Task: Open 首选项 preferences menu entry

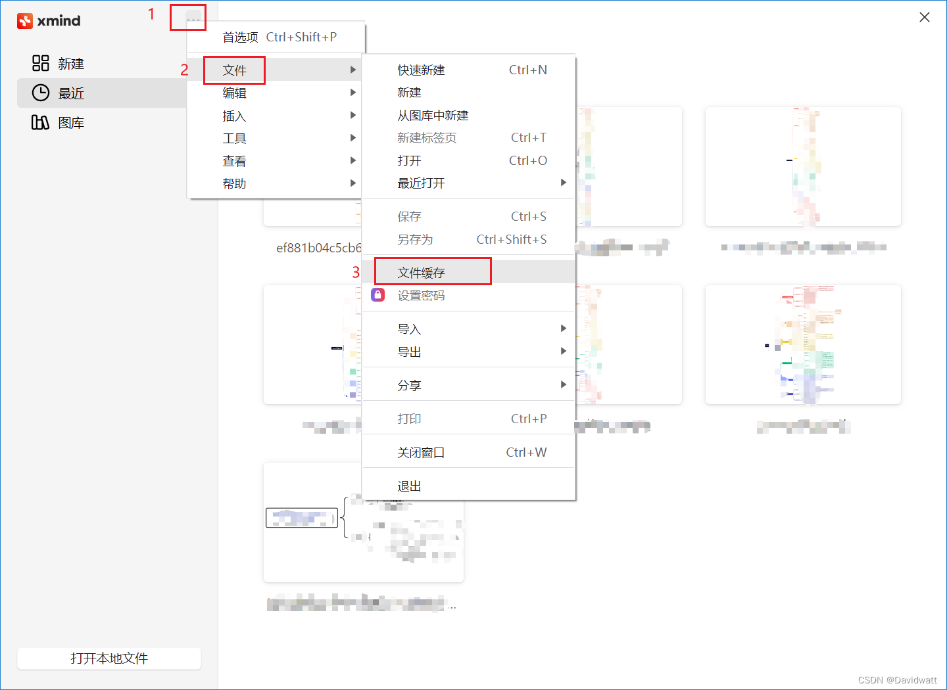Action: [x=276, y=37]
